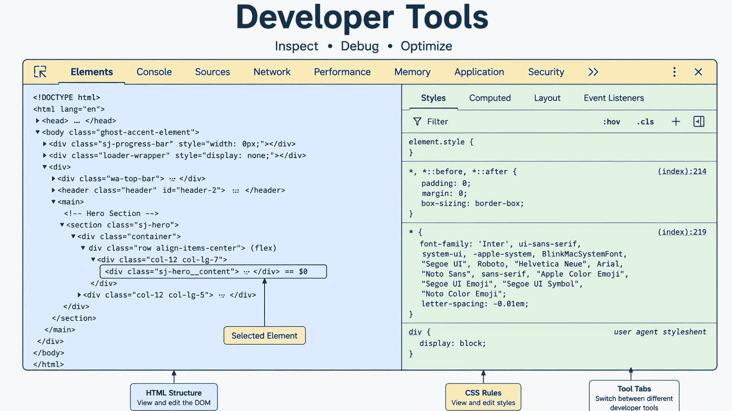Screen dimensions: 732x411
Task: Show more tabs with the double chevron
Action: (x=593, y=72)
